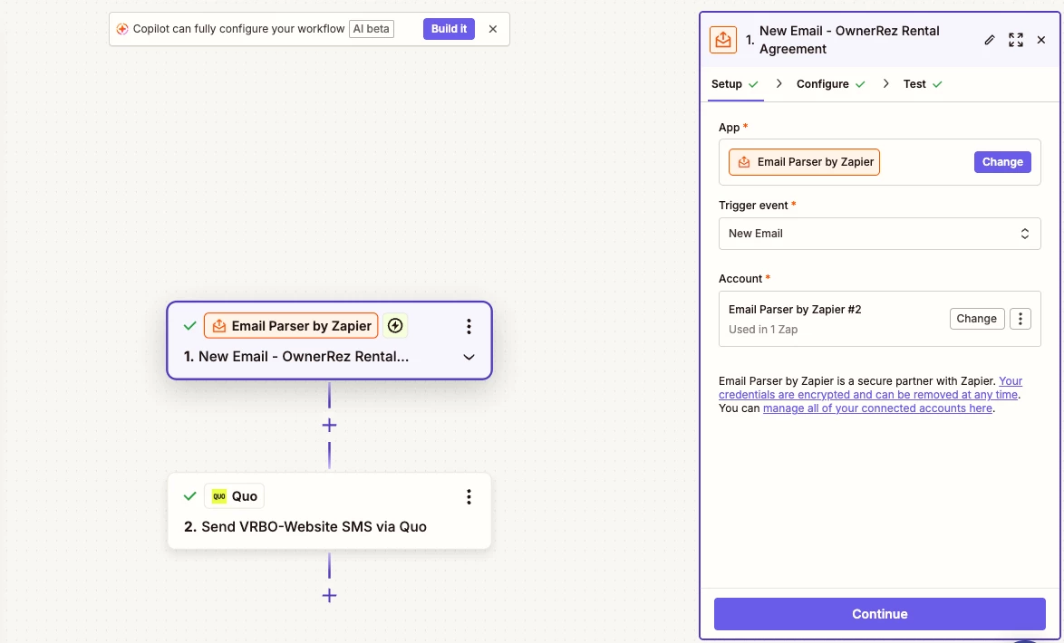This screenshot has height=643, width=1064.
Task: Click Email Parser by Zapier badge on step 1
Action: pyautogui.click(x=290, y=325)
